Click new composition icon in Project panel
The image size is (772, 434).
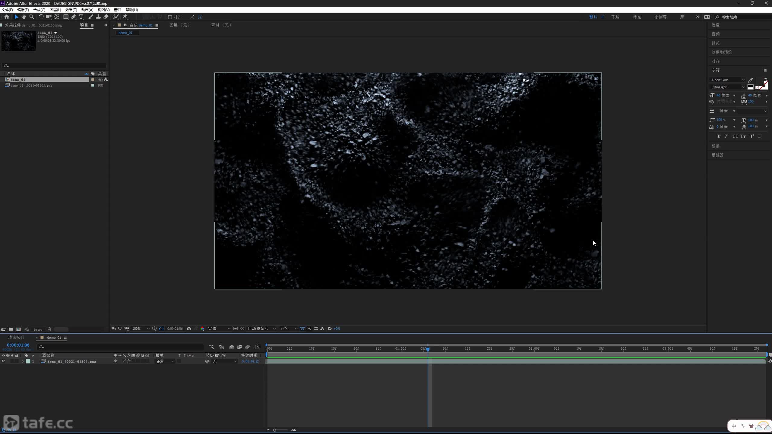click(19, 329)
